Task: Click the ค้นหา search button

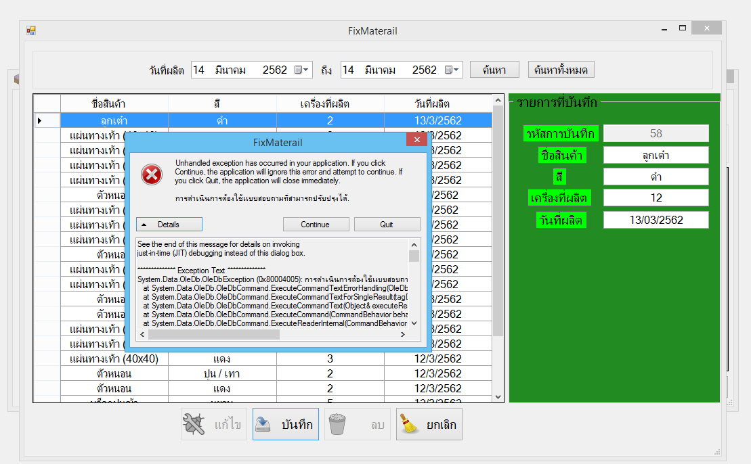Action: (494, 70)
